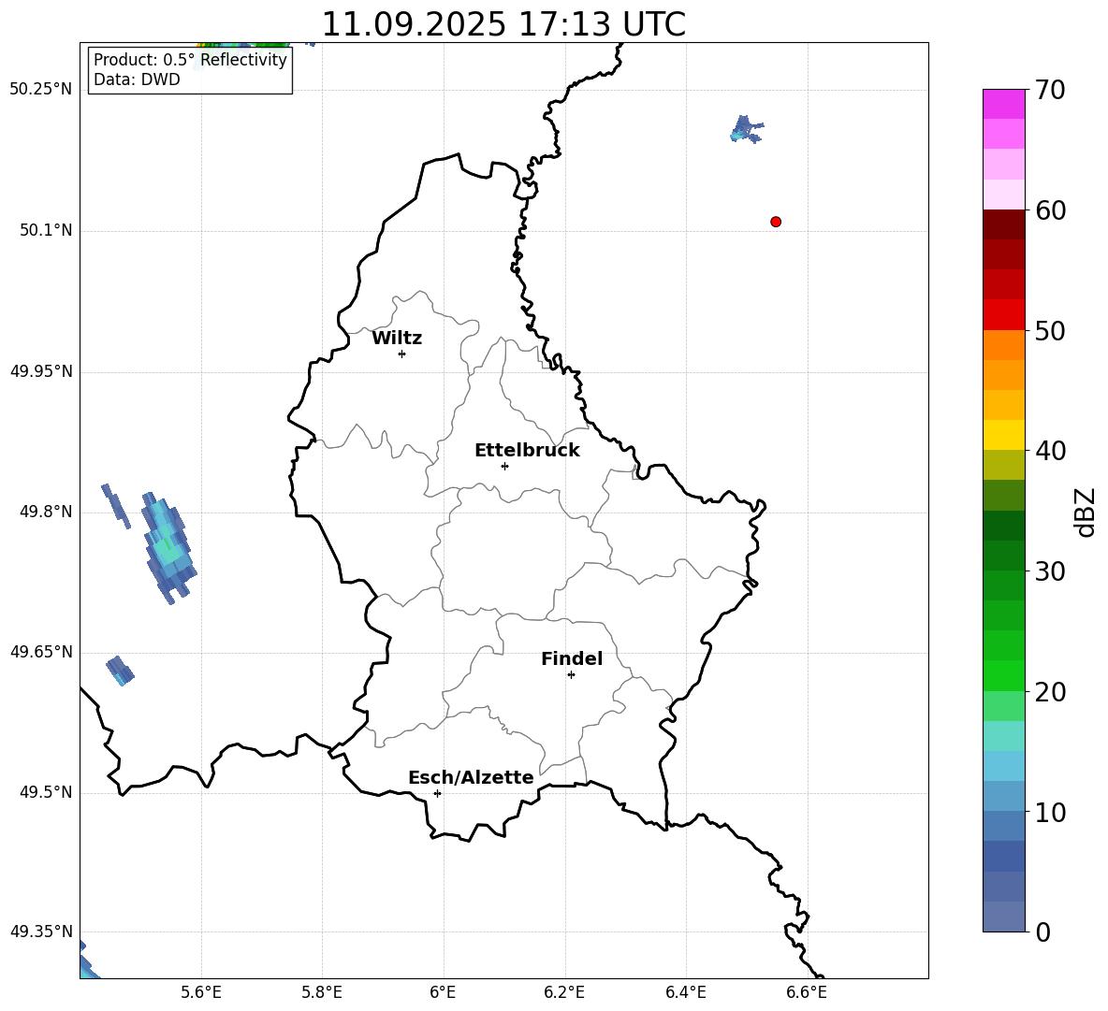Click the 'Data: DWD' text
Image resolution: width=1108 pixels, height=1011 pixels.
click(x=137, y=79)
